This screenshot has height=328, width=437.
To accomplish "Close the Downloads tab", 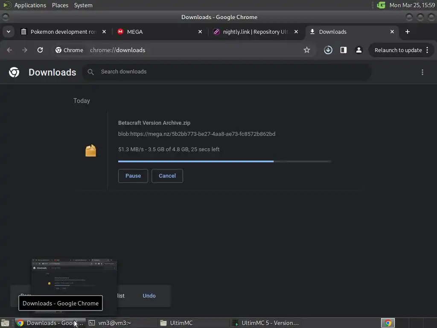I will [x=392, y=32].
